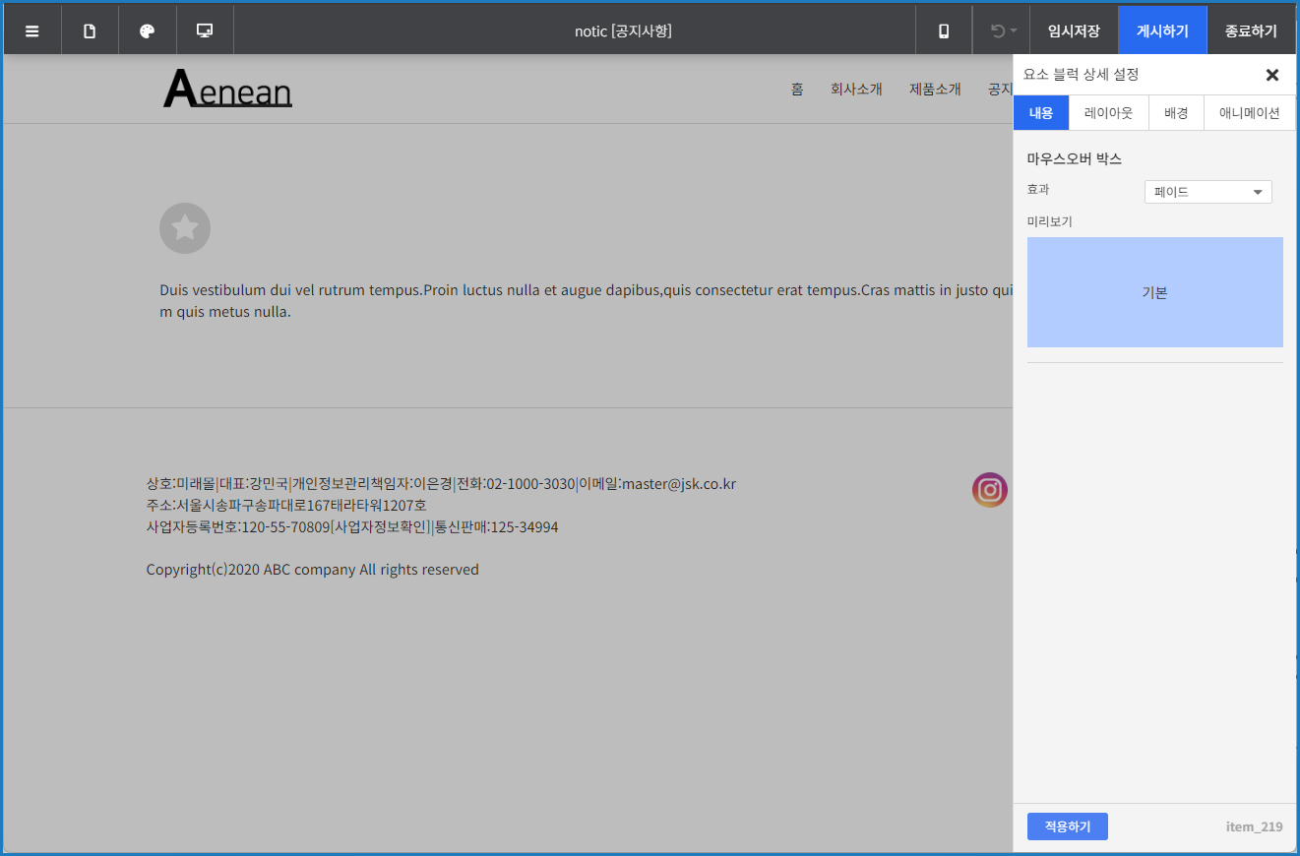Click the undo arrow icon
The image size is (1300, 856).
coord(997,31)
